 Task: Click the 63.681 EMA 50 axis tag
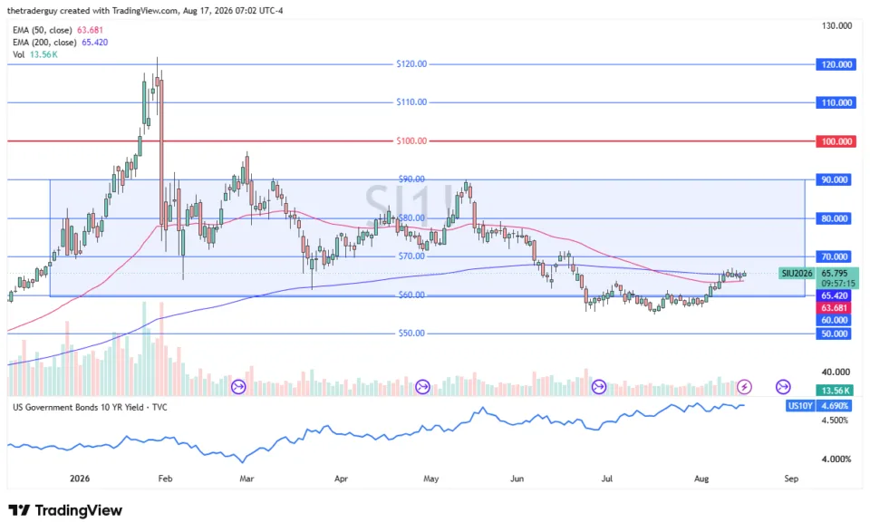(x=834, y=308)
